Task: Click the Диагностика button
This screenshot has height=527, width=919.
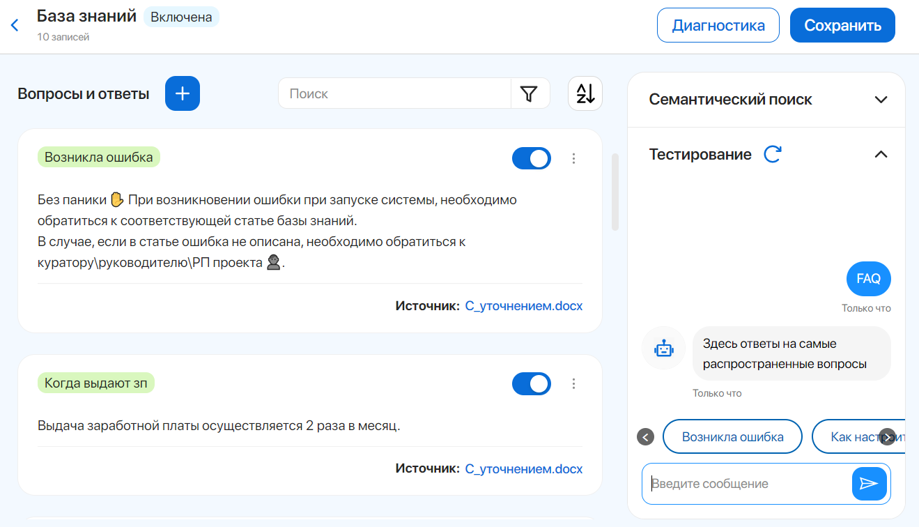Action: (718, 26)
